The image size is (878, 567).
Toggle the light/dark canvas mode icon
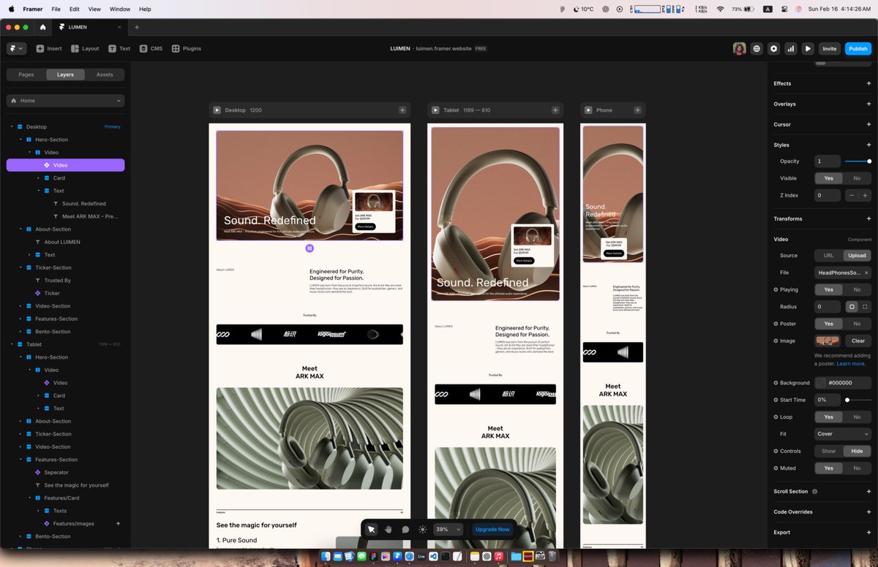[422, 529]
